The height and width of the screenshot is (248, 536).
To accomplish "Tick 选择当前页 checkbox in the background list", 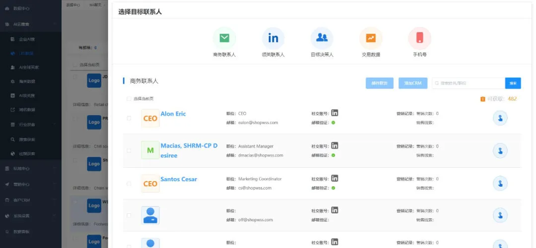I will 75,64.
